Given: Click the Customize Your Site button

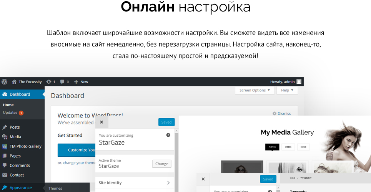Looking at the screenshot, I should [77, 150].
